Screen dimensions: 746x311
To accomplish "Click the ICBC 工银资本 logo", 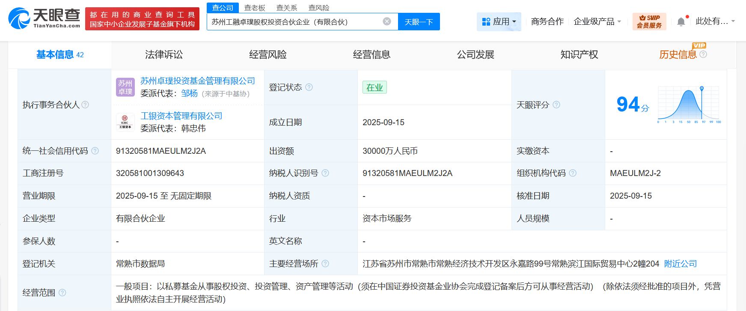I will point(125,122).
